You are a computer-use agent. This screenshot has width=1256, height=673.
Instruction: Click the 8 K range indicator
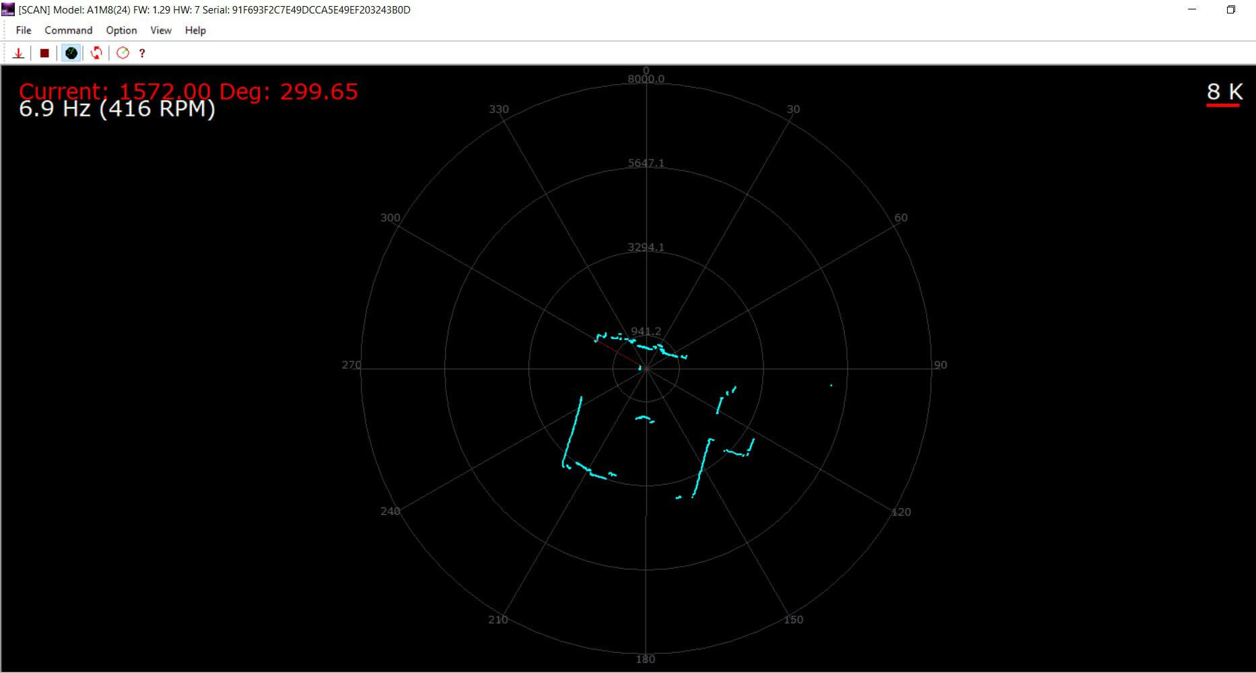[1224, 92]
